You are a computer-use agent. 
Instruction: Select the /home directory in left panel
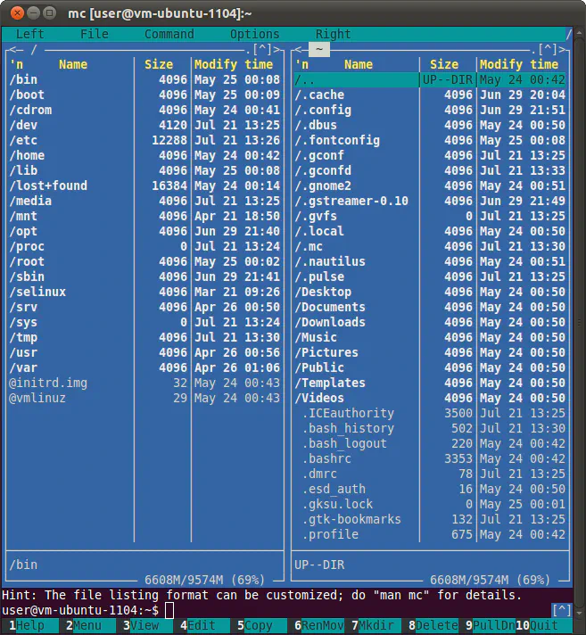29,155
